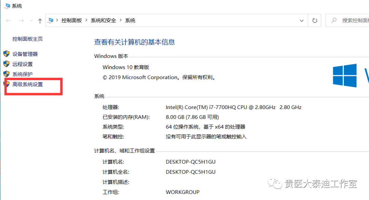Image resolution: width=369 pixels, height=200 pixels.
Task: Expand chevron before 控制面板 breadcrumb
Action: [x=57, y=20]
